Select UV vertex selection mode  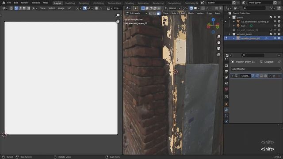click(x=16, y=8)
